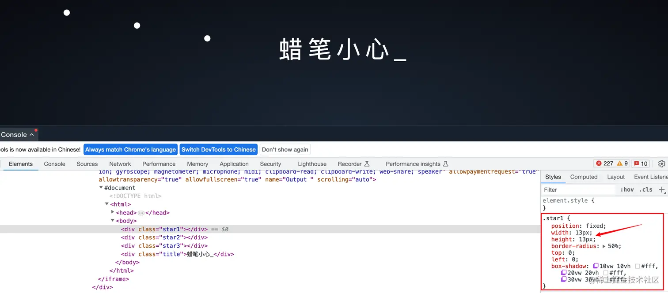
Task: Collapse the #document node
Action: pyautogui.click(x=101, y=188)
